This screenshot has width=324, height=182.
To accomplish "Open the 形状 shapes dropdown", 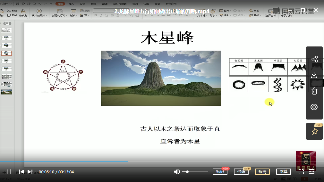I will (x=213, y=13).
